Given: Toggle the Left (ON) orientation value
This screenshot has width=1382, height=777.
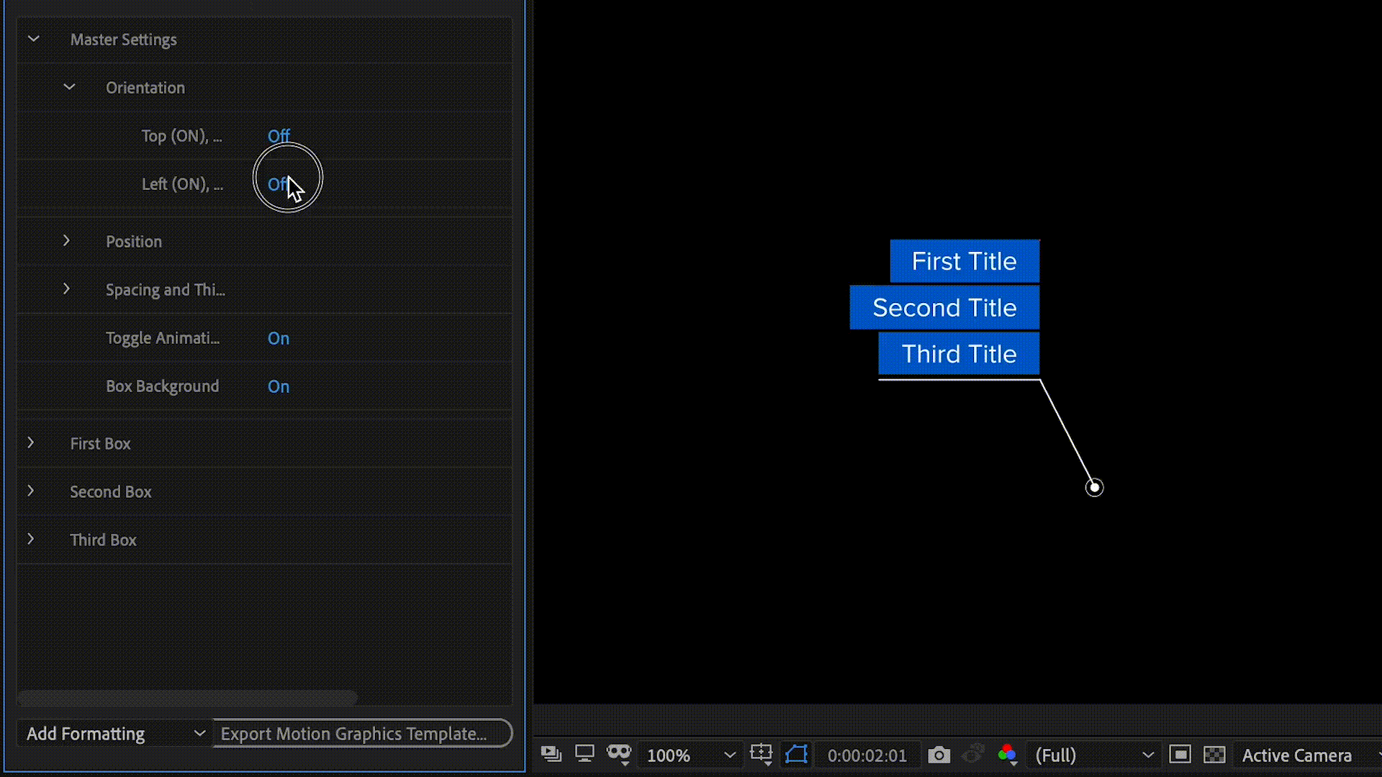Looking at the screenshot, I should (x=278, y=185).
